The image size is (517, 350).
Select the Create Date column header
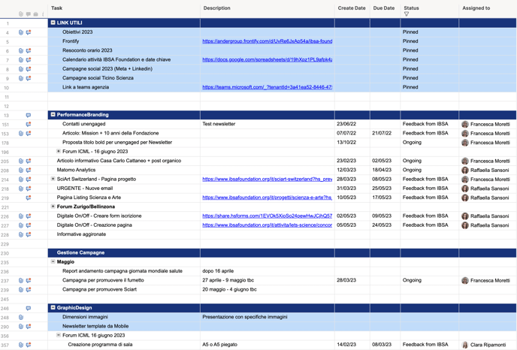click(352, 9)
